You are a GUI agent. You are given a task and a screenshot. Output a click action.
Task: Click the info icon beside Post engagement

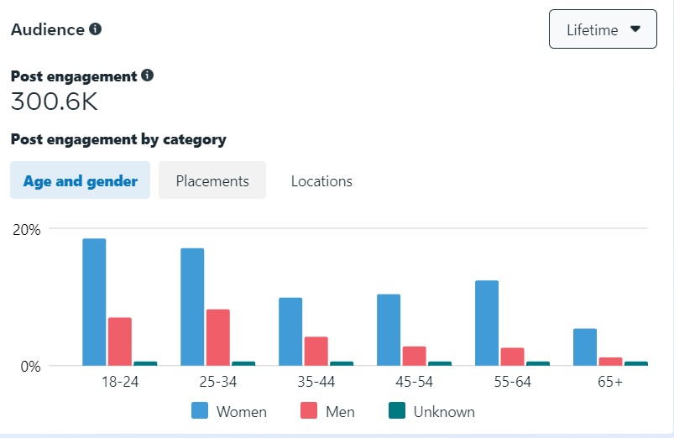coord(148,76)
